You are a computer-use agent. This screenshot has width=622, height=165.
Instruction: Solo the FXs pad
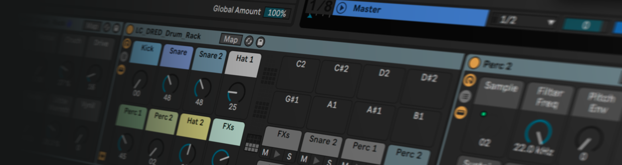pos(289,156)
